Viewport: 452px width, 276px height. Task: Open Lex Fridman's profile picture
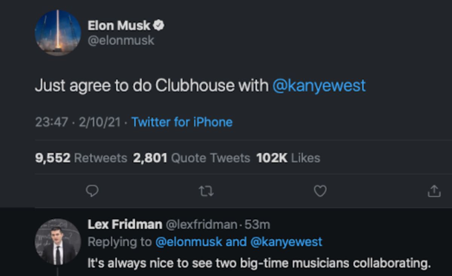(58, 241)
